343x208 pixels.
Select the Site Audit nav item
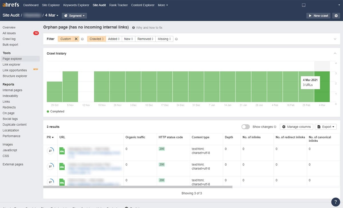click(x=99, y=5)
